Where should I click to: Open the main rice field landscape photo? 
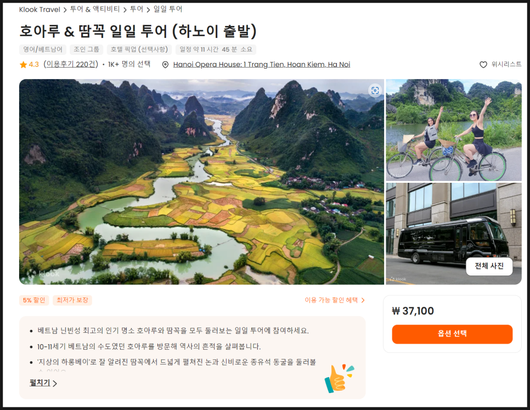(201, 182)
